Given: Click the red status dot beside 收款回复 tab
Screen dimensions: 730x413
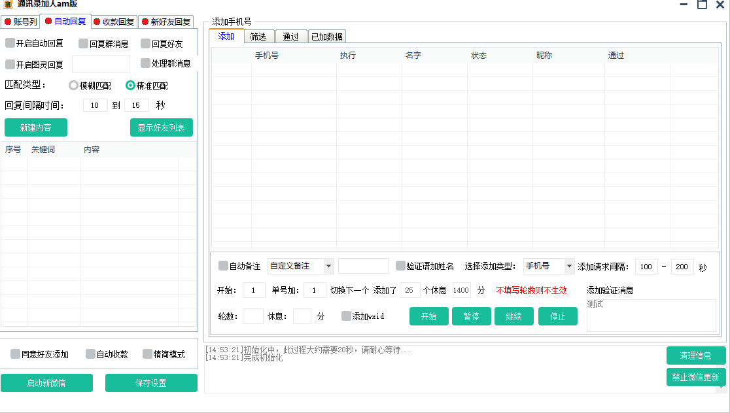Looking at the screenshot, I should click(x=95, y=21).
